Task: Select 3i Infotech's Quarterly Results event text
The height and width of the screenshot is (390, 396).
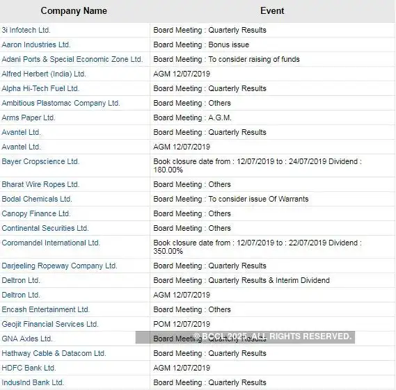Action: coord(209,30)
